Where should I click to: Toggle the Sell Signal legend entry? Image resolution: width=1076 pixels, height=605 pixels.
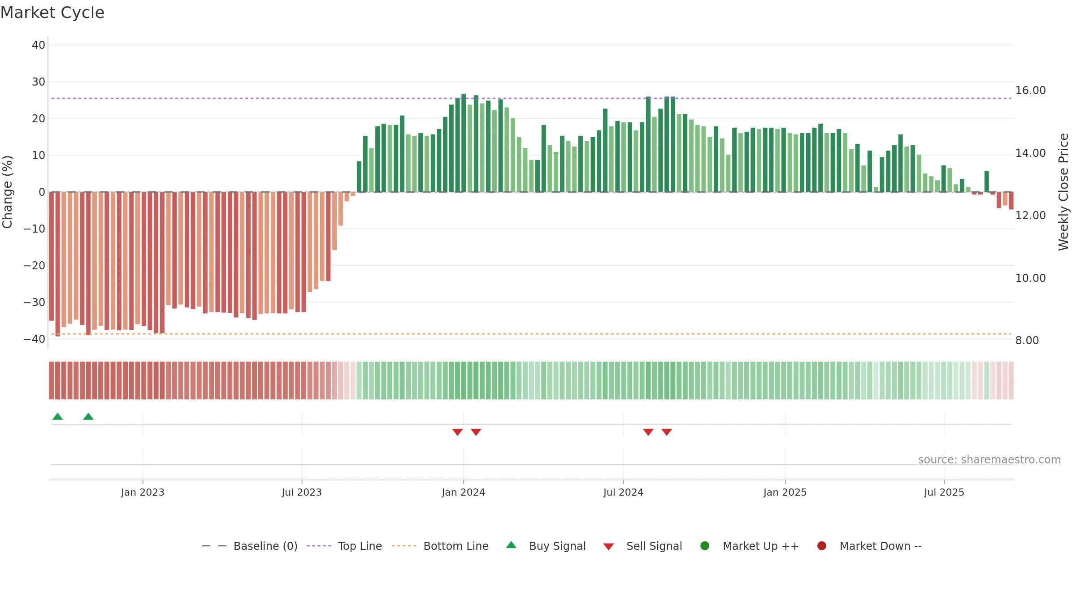coord(642,546)
